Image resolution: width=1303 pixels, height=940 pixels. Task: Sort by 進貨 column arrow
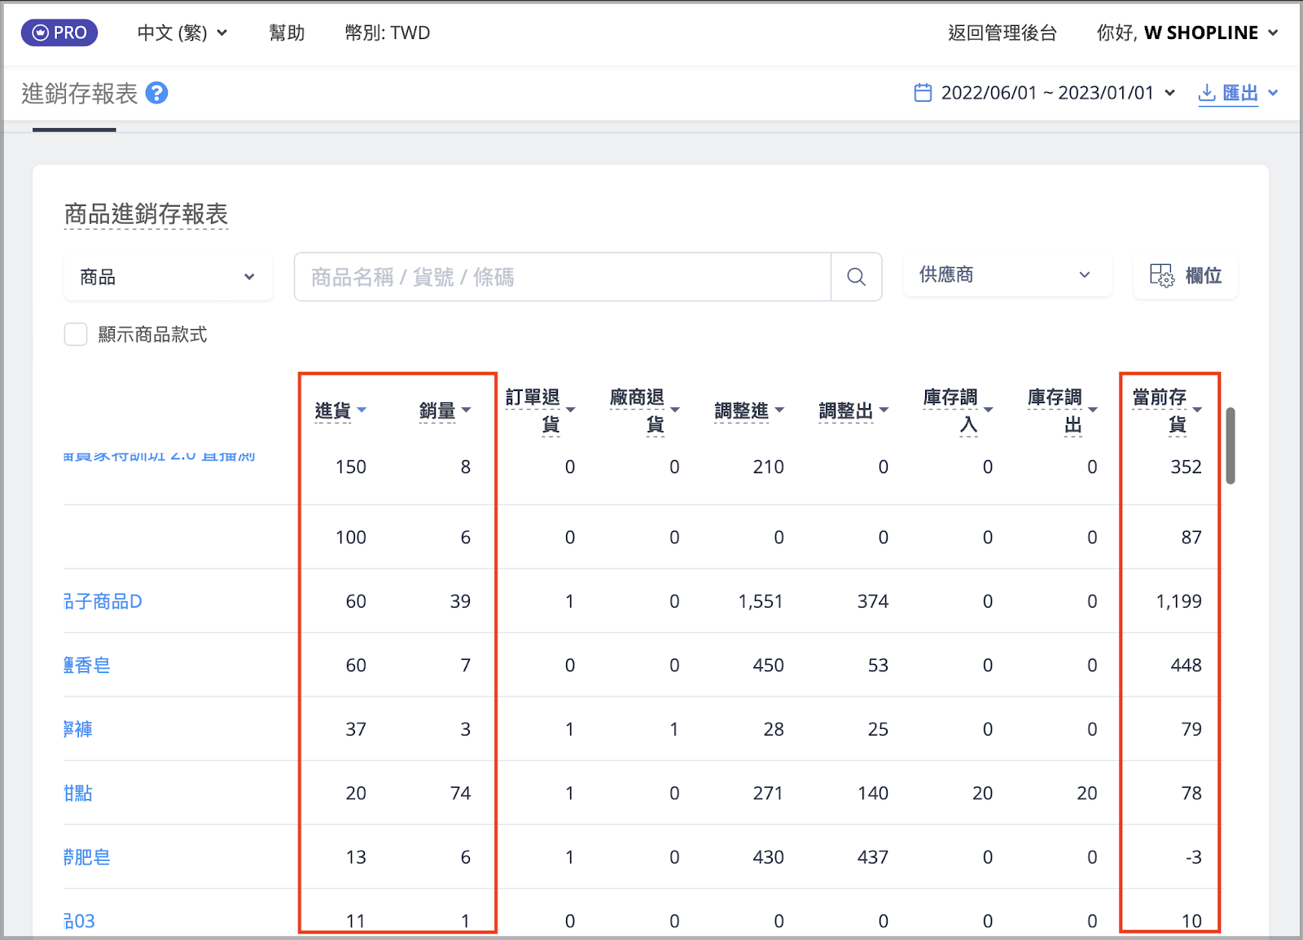click(362, 410)
